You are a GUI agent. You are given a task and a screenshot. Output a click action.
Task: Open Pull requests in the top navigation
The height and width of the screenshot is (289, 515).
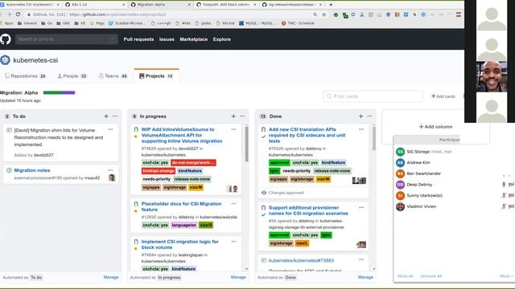tap(138, 39)
